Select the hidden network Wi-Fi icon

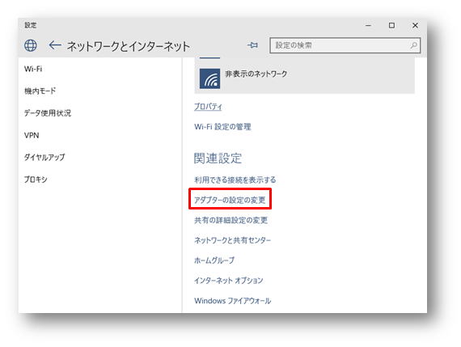click(x=209, y=78)
